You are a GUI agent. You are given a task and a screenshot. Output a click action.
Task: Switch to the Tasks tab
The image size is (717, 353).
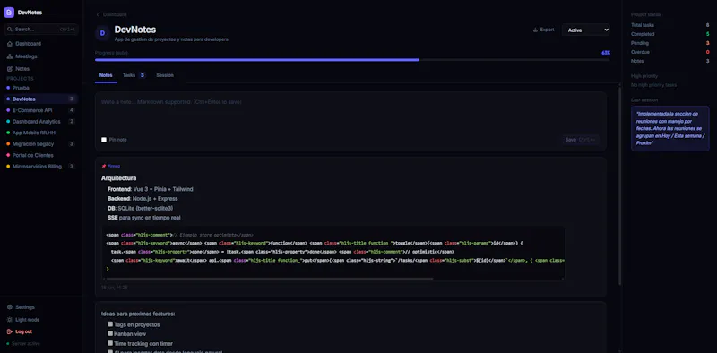point(134,75)
